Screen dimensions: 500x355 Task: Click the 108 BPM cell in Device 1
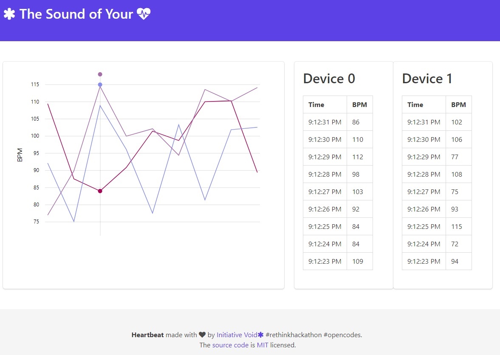click(x=458, y=174)
